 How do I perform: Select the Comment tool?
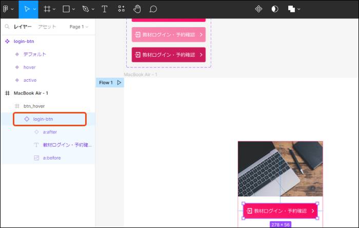coord(153,9)
